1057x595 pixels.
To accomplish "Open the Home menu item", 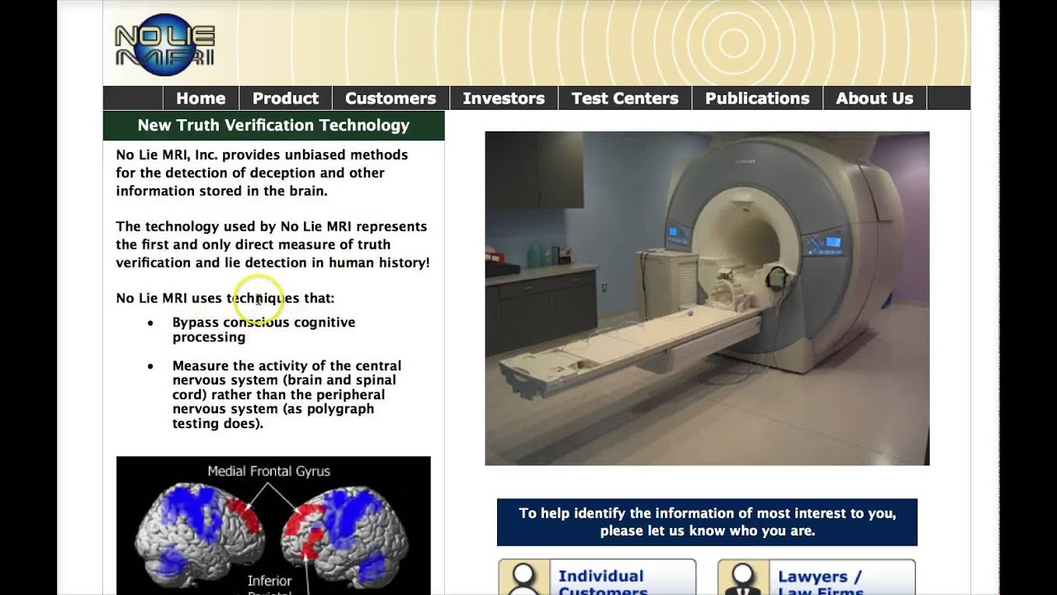I will coord(201,98).
